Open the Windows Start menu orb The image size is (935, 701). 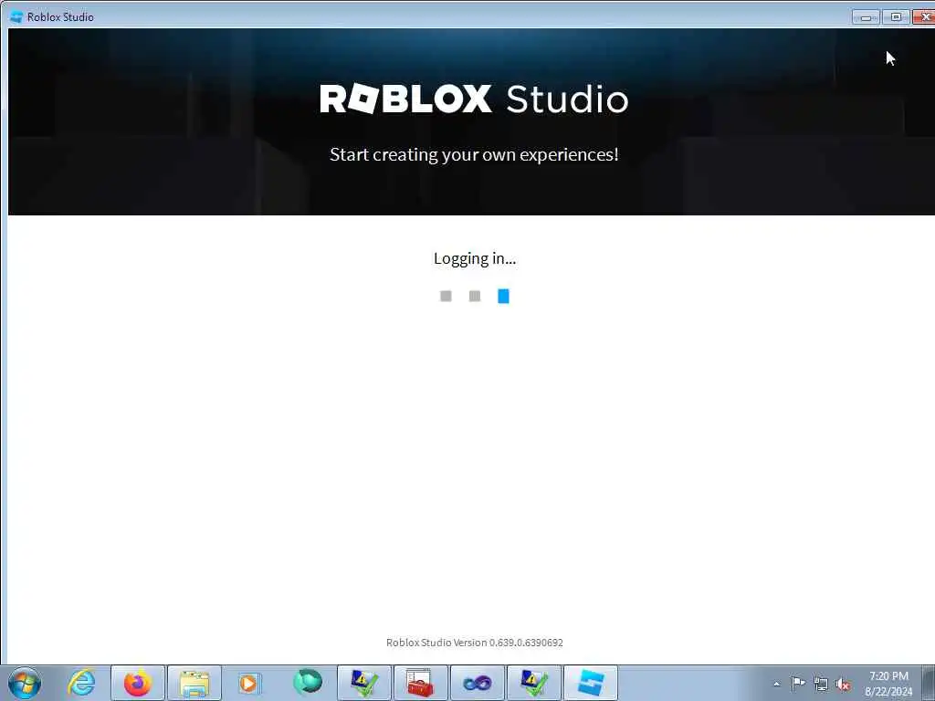point(25,683)
